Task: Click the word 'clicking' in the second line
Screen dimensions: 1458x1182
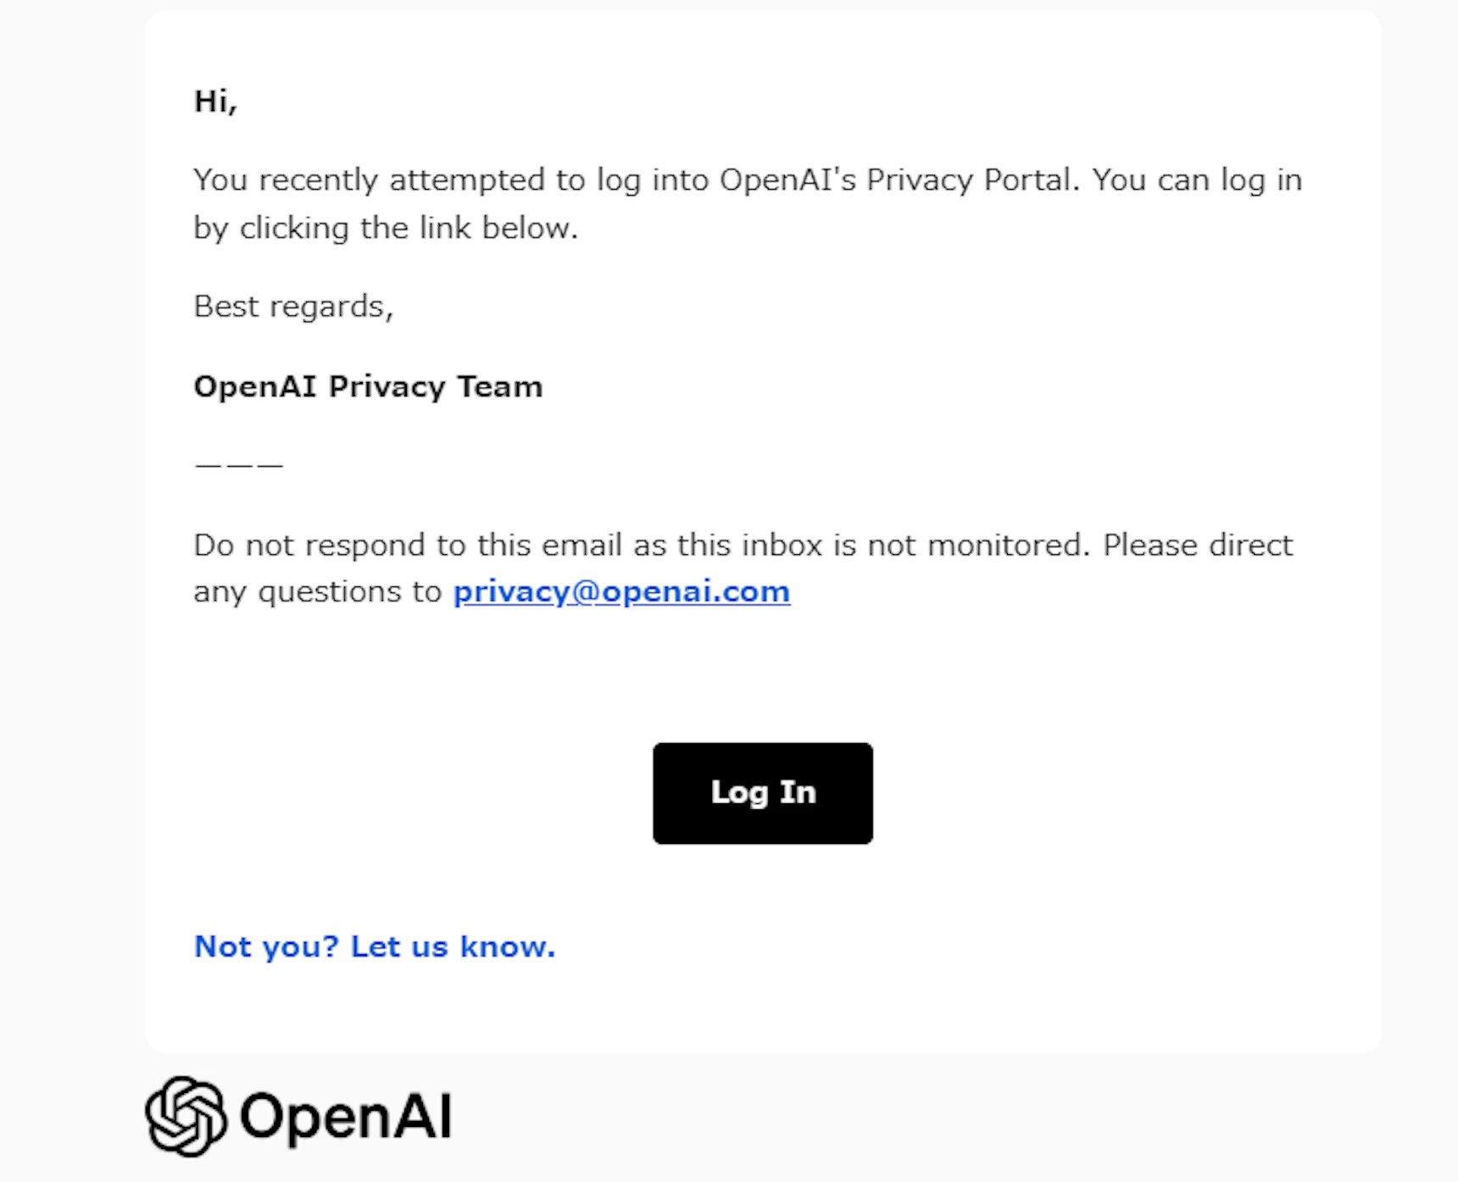Action: click(x=294, y=229)
